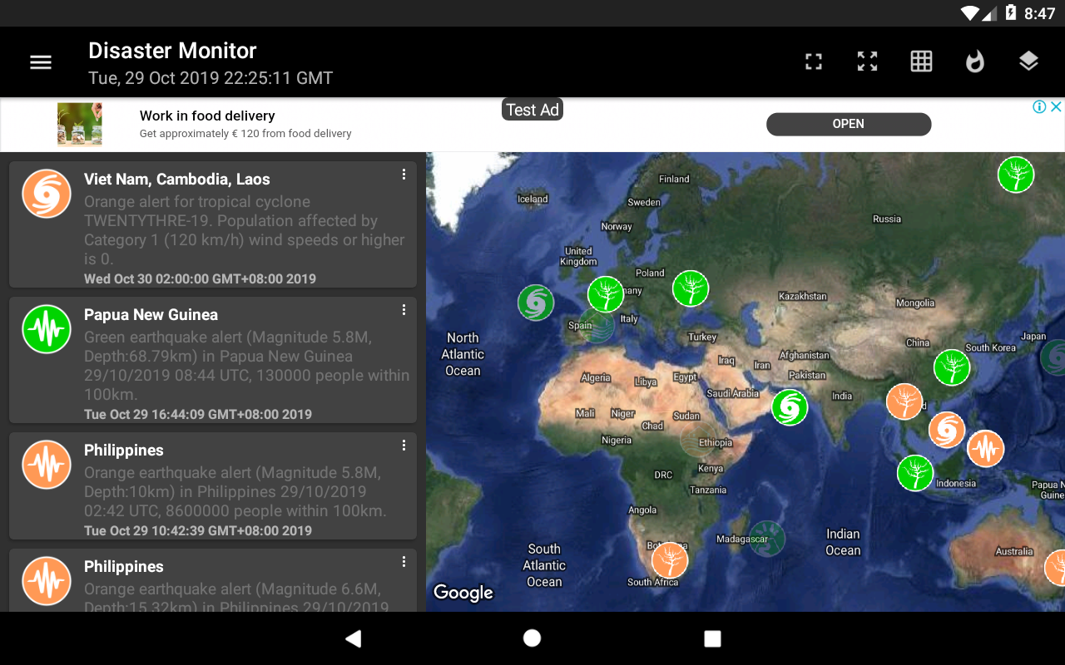The height and width of the screenshot is (665, 1065).
Task: Open the Papua New Guinea alert title
Action: coord(151,314)
